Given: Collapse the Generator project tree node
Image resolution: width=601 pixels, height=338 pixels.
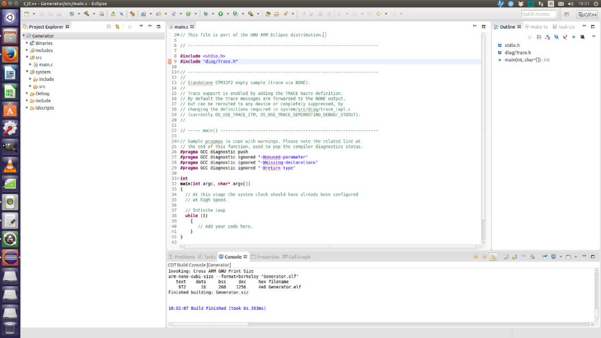Looking at the screenshot, I should [x=23, y=36].
